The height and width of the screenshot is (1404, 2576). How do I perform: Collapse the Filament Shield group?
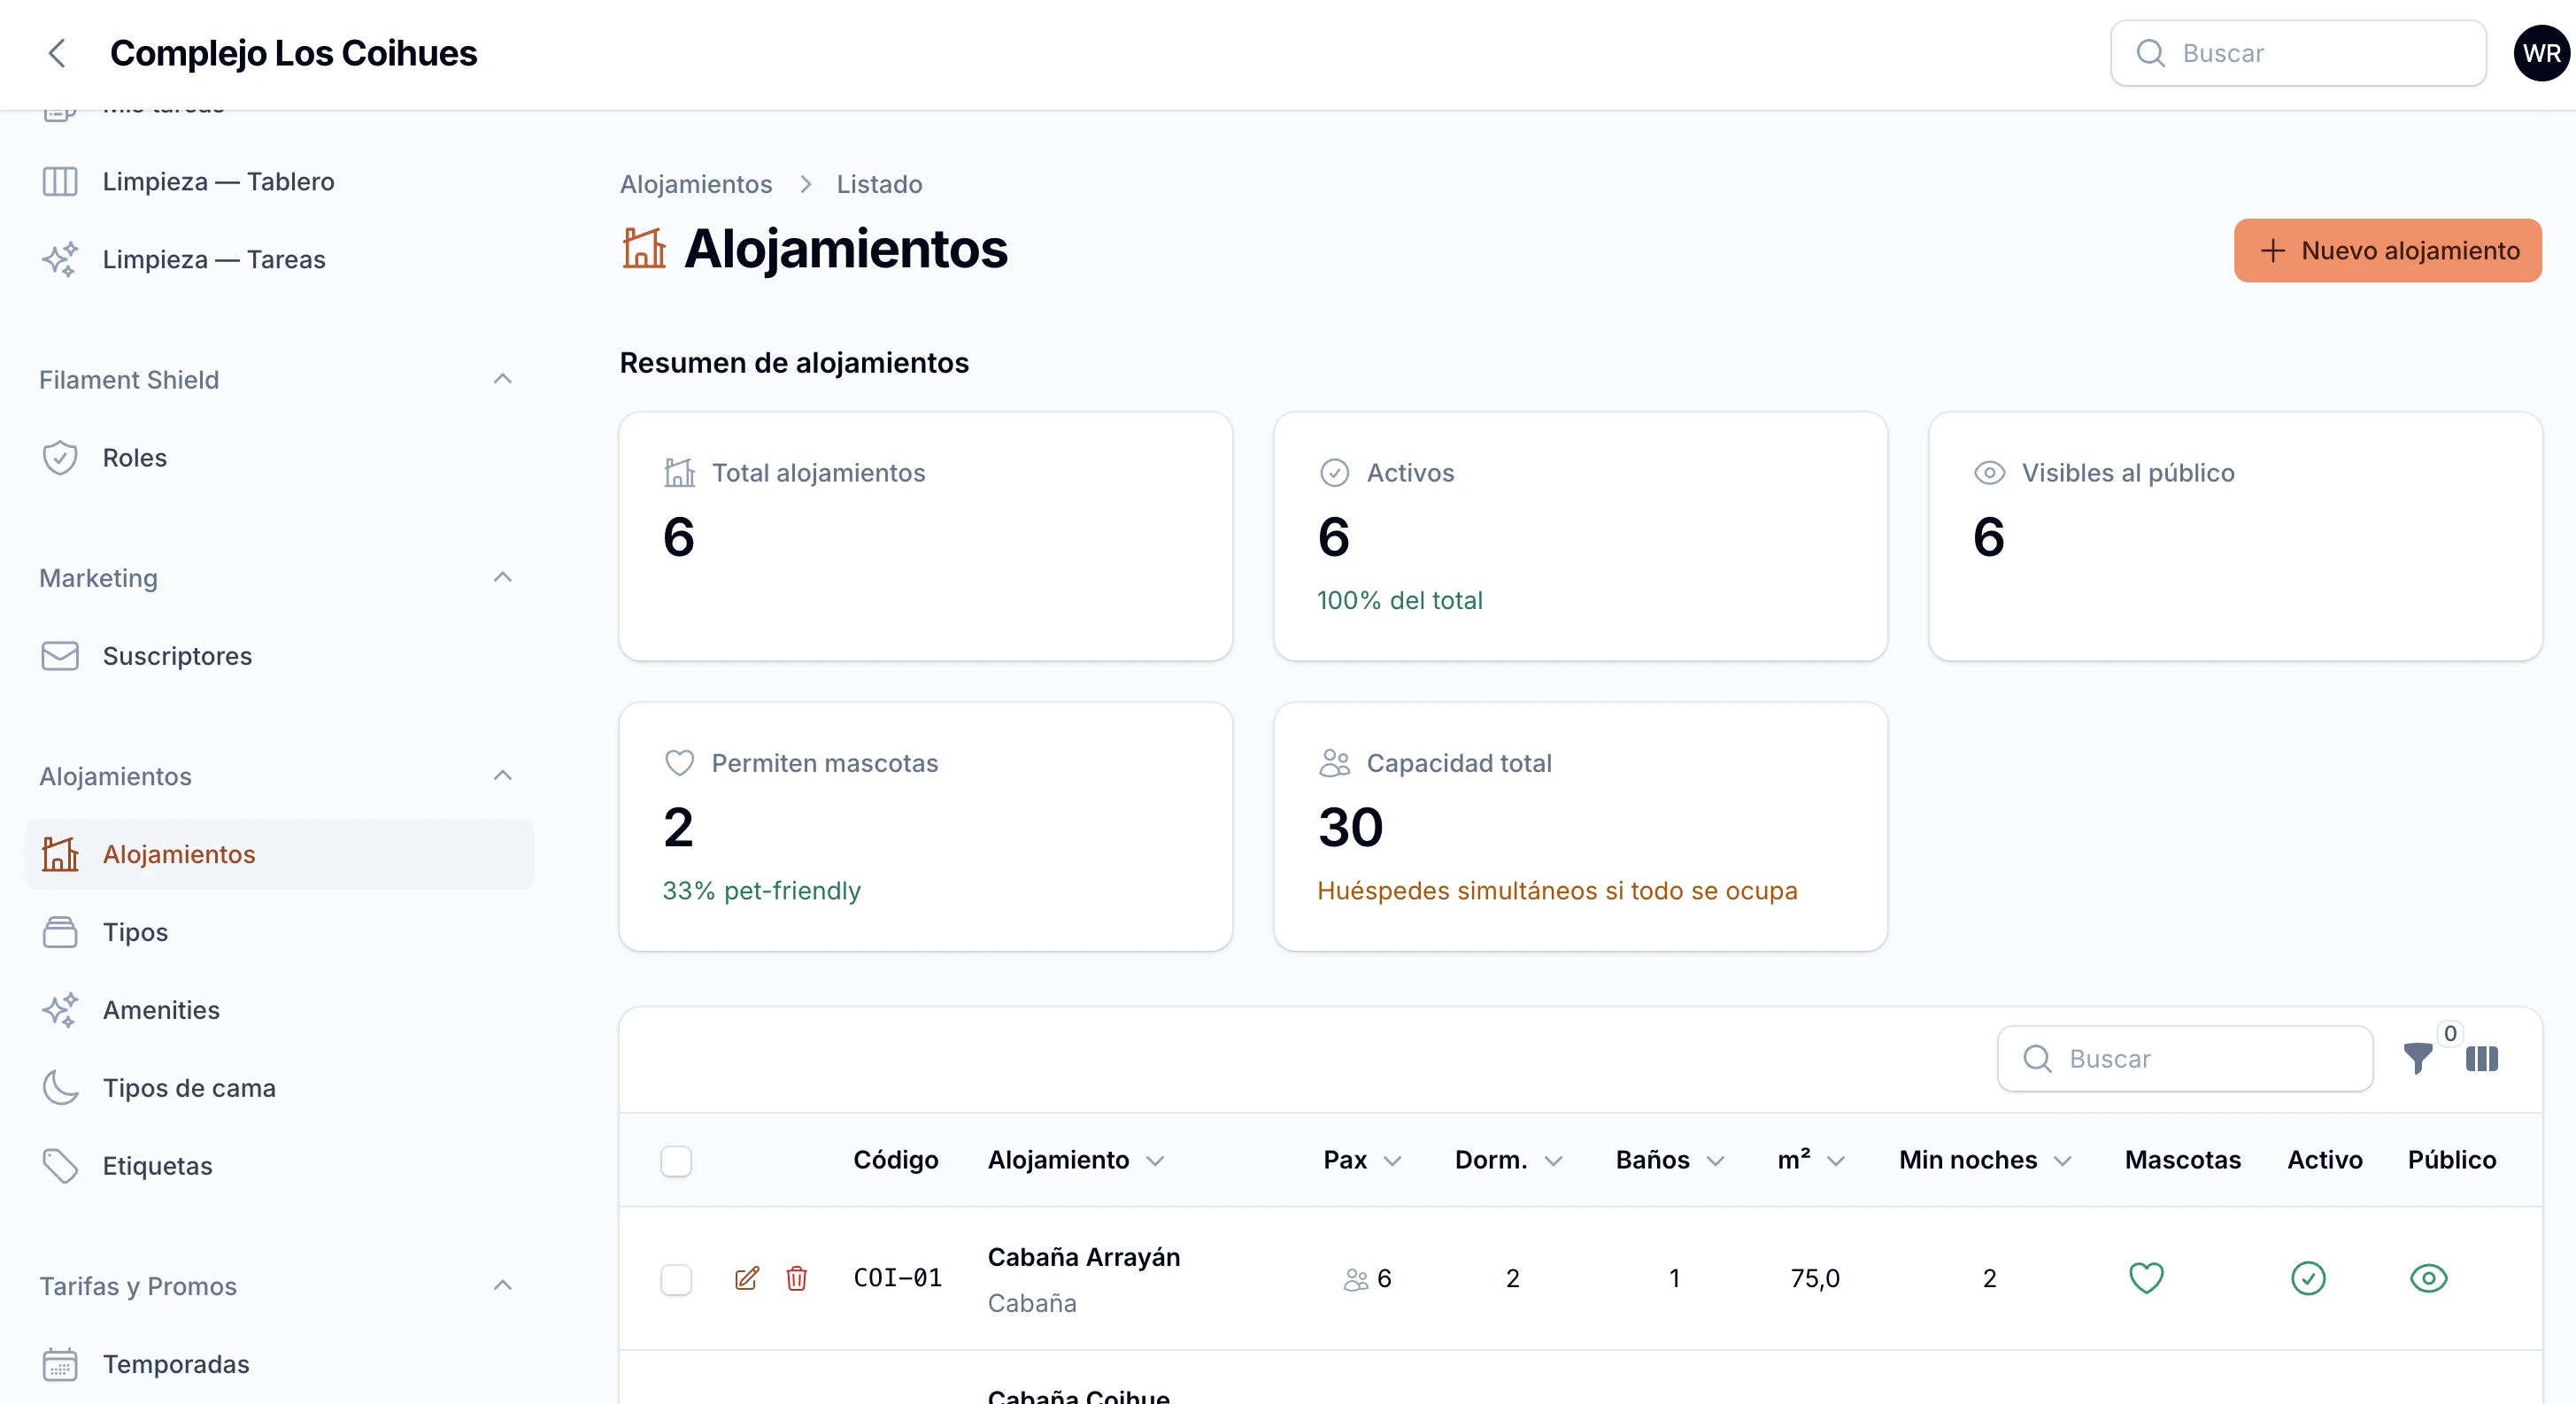502,379
